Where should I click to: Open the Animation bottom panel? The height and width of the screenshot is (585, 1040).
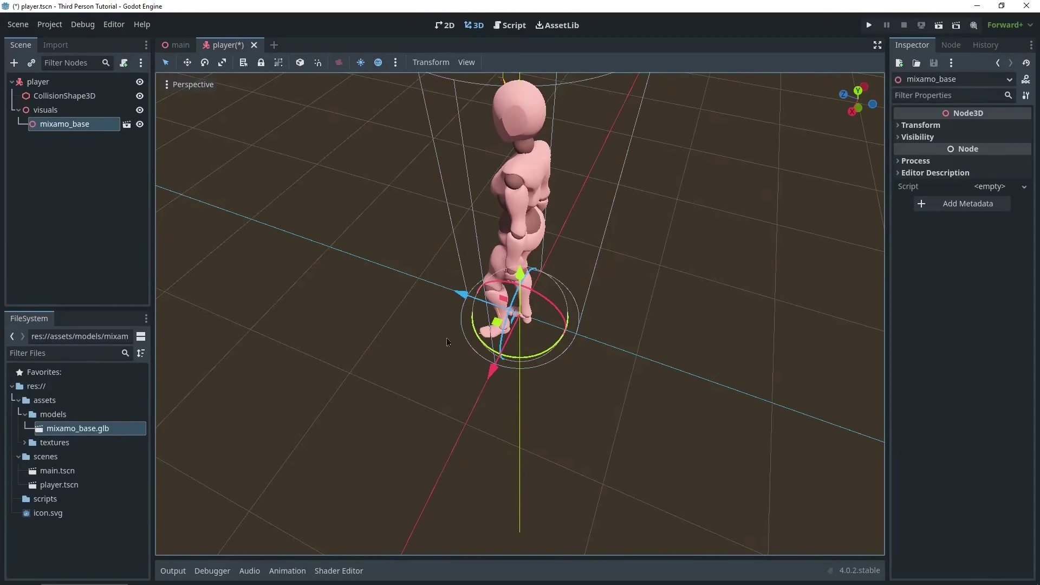287,571
